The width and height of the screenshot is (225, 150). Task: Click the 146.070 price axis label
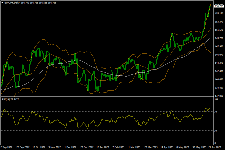[219, 54]
